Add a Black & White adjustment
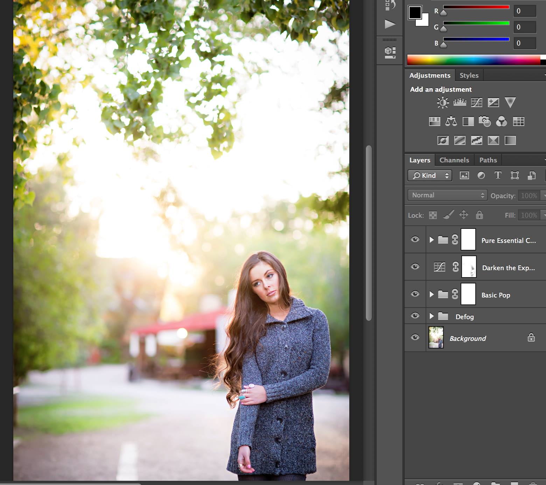This screenshot has height=485, width=546. [468, 121]
